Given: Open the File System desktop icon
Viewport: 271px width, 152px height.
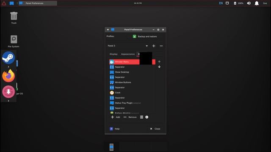Looking at the screenshot, I should (x=14, y=41).
